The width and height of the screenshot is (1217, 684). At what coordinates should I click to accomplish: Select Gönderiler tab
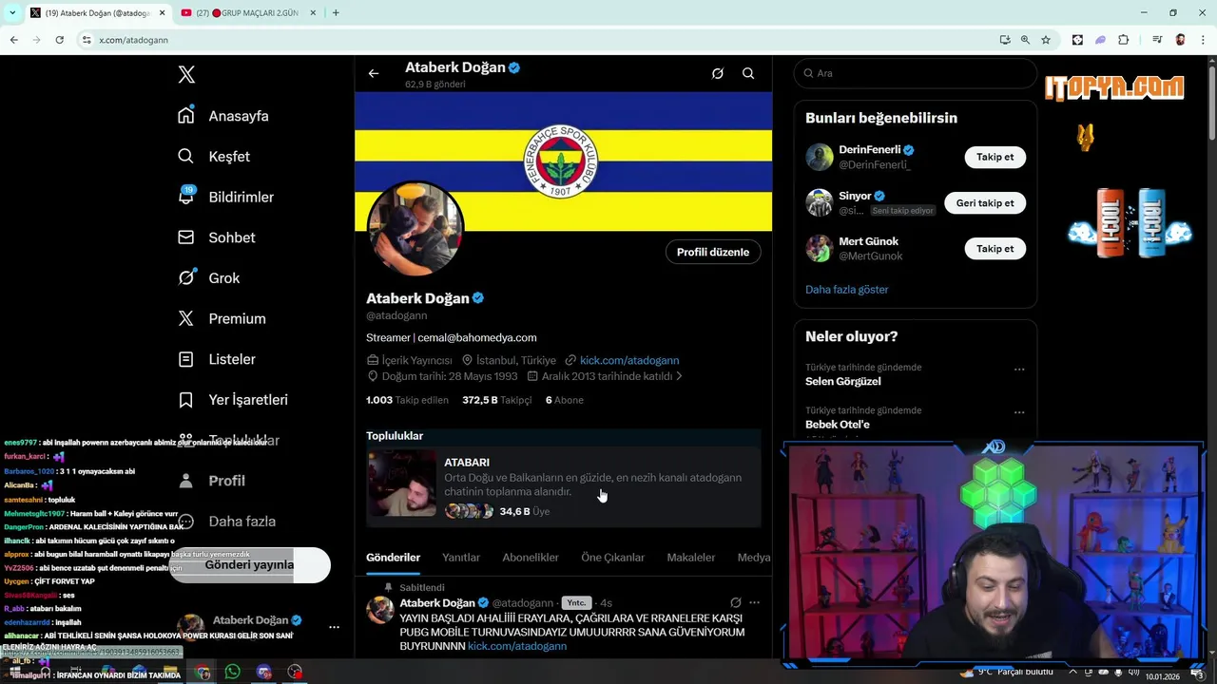[393, 558]
